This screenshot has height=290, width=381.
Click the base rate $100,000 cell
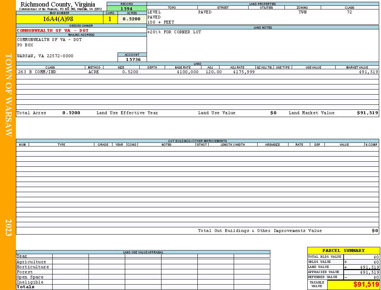[188, 72]
